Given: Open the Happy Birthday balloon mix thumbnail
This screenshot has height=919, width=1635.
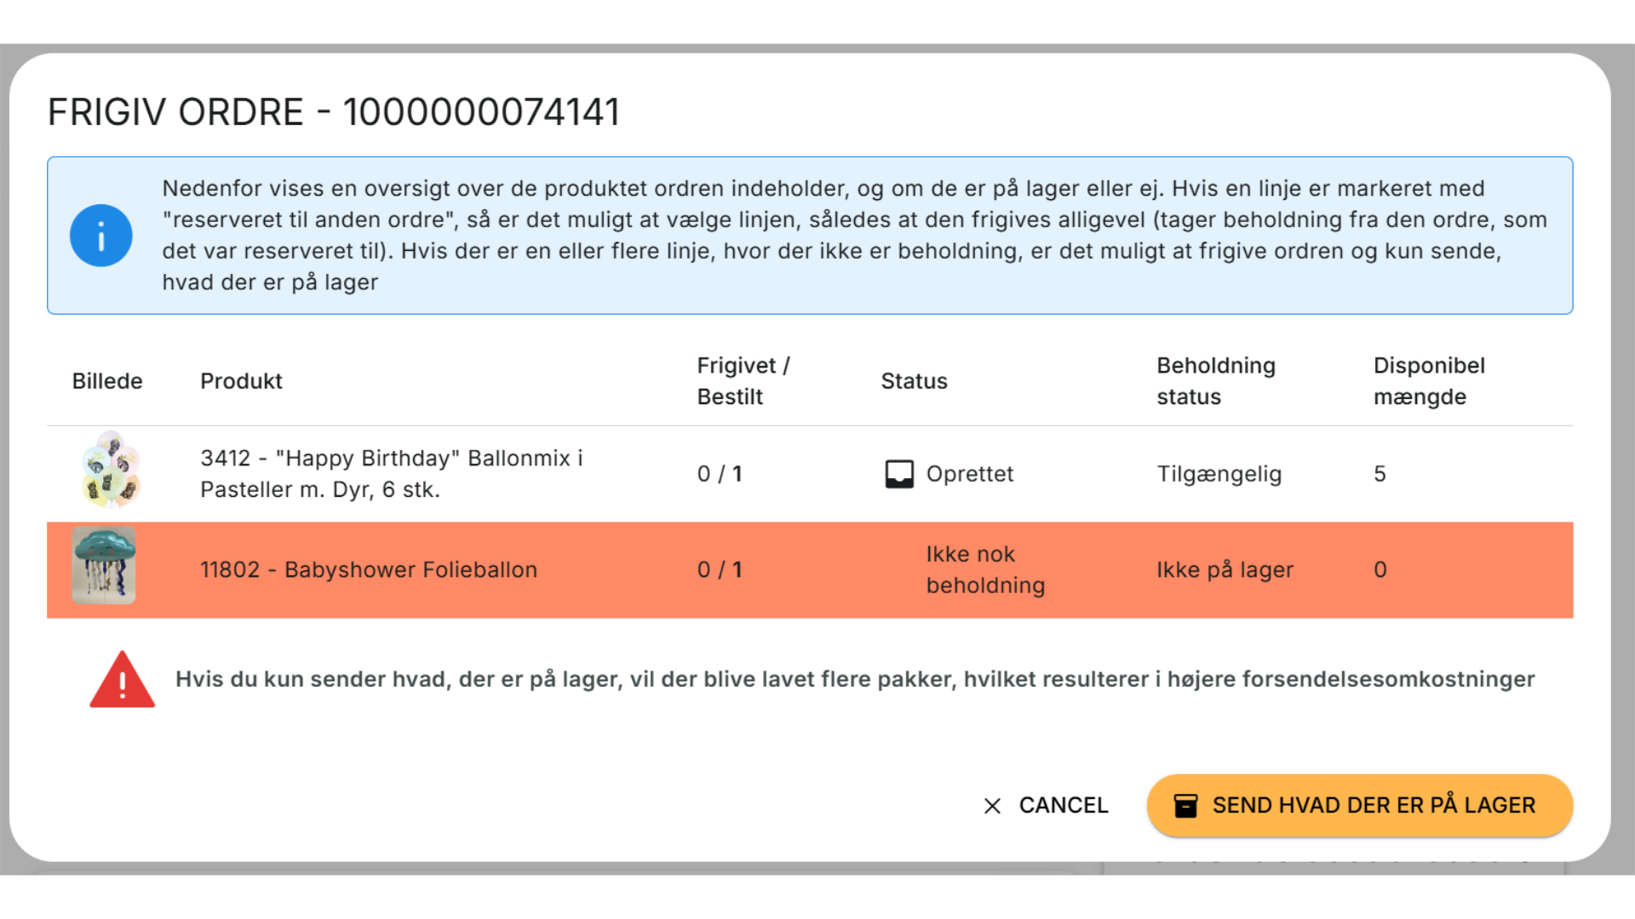Looking at the screenshot, I should 110,470.
